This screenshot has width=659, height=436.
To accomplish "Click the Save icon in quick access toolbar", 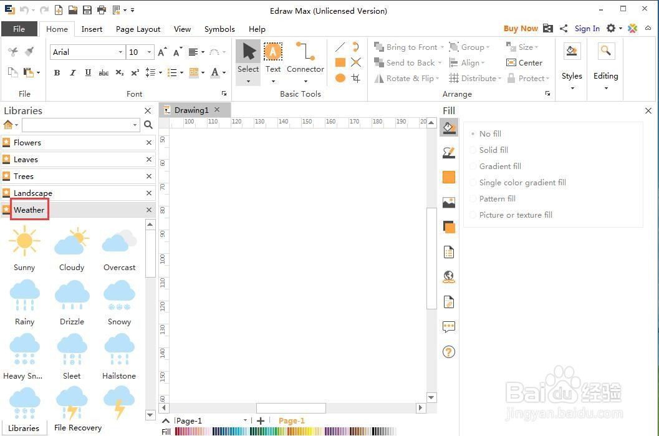I will pos(87,10).
